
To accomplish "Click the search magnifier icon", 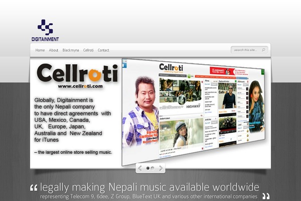I will pos(263,50).
